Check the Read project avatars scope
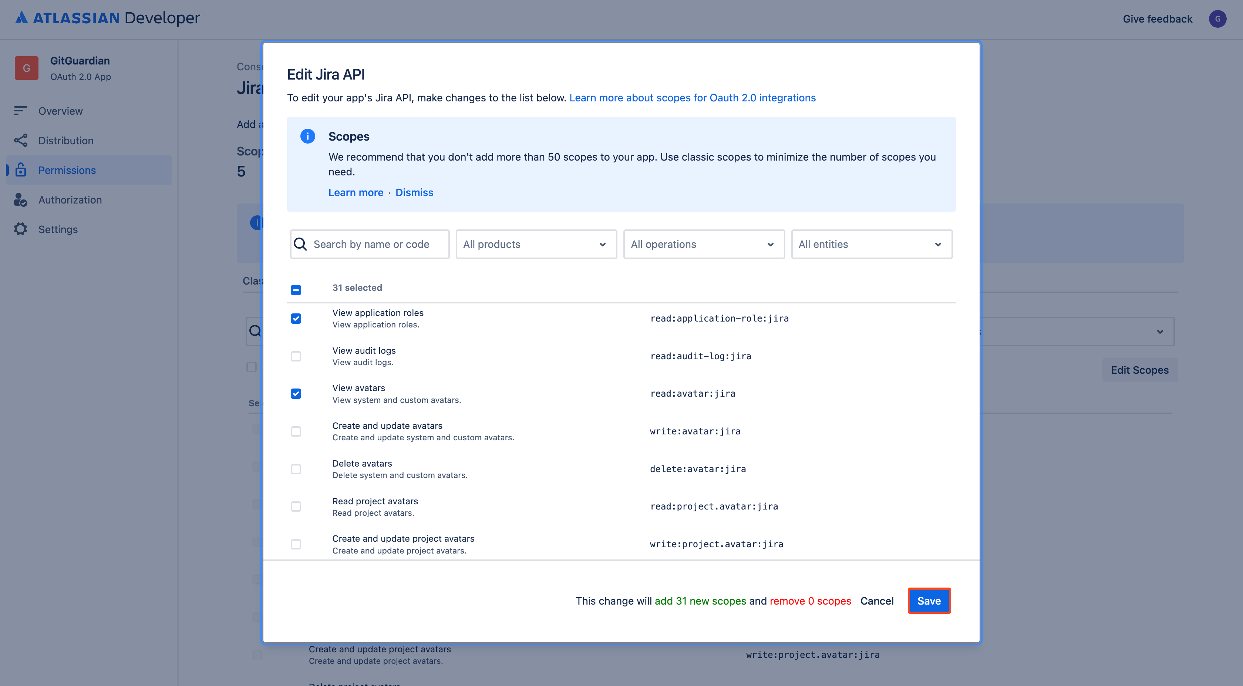Screen dimensions: 1243x686 click(296, 507)
